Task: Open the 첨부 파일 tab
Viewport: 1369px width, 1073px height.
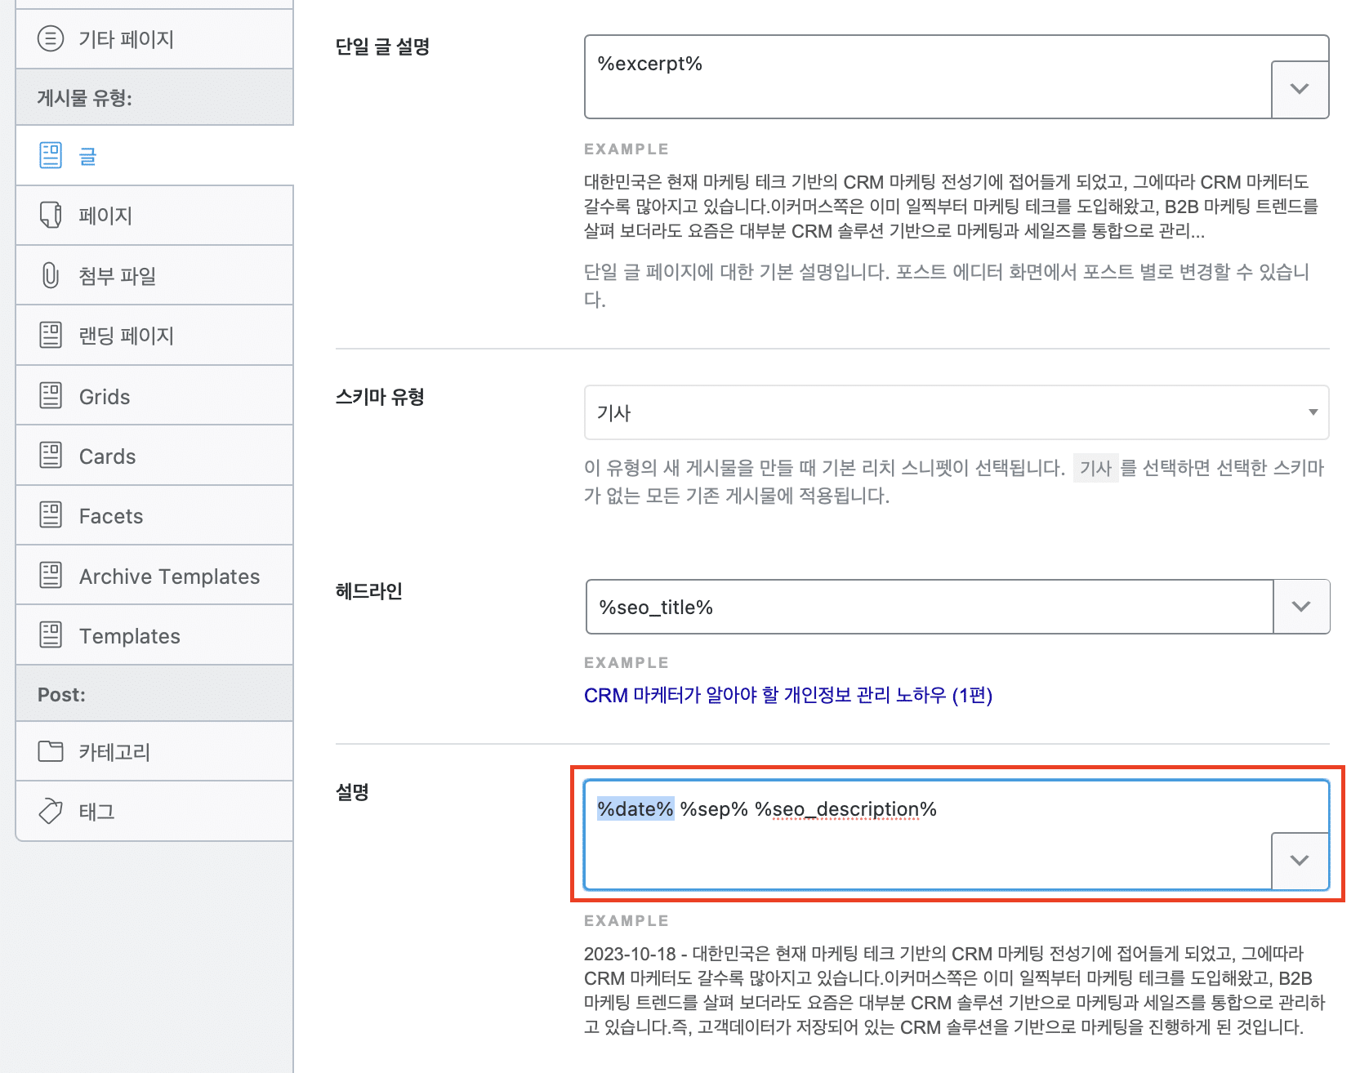Action: pyautogui.click(x=154, y=275)
